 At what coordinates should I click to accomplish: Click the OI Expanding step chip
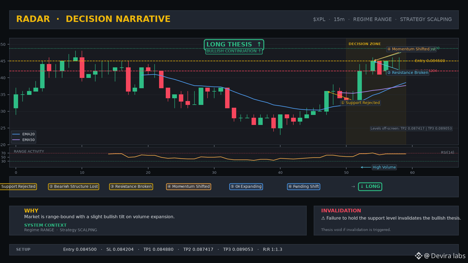[x=246, y=186]
